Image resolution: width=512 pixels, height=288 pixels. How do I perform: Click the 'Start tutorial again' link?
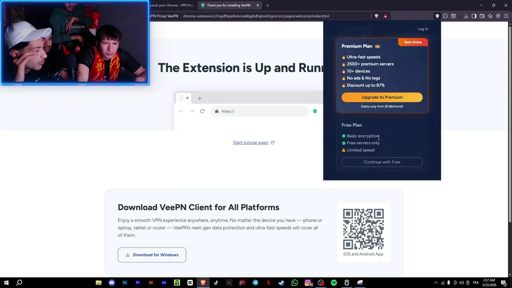(x=251, y=142)
